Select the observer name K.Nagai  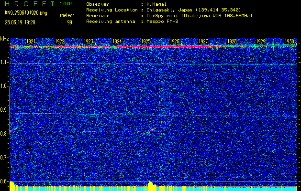click(x=156, y=4)
